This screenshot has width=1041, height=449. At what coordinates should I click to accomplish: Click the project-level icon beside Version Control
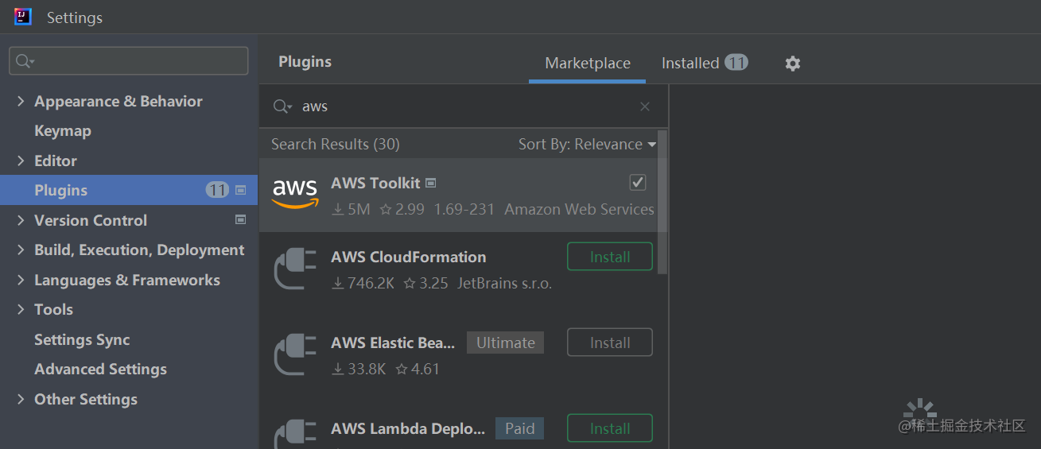tap(241, 219)
